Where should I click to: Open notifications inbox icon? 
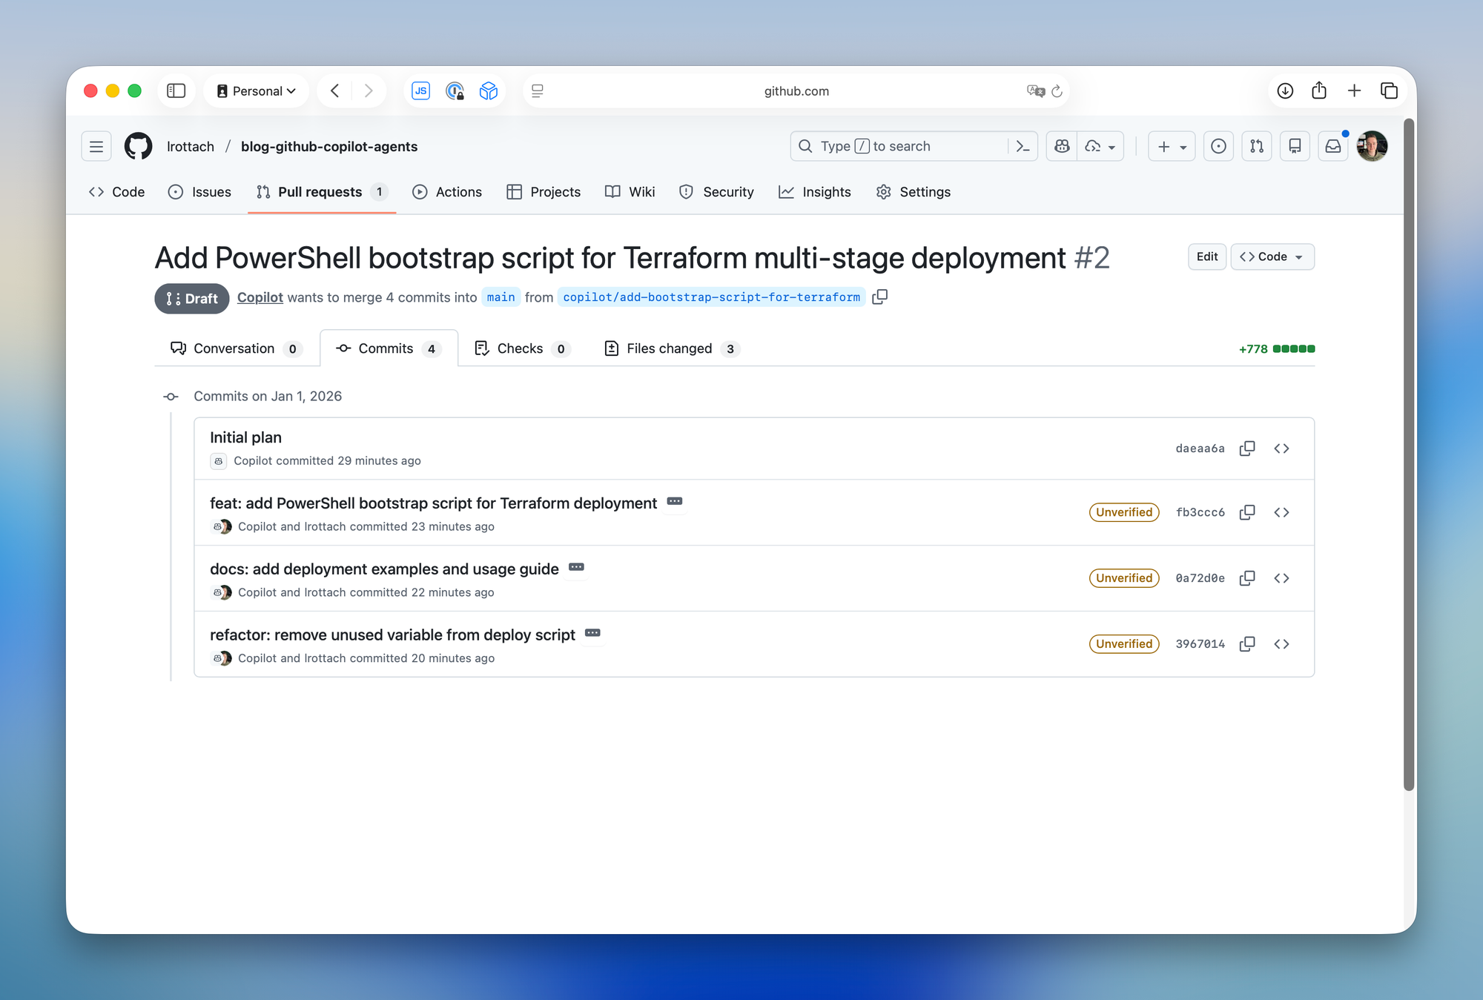coord(1332,147)
